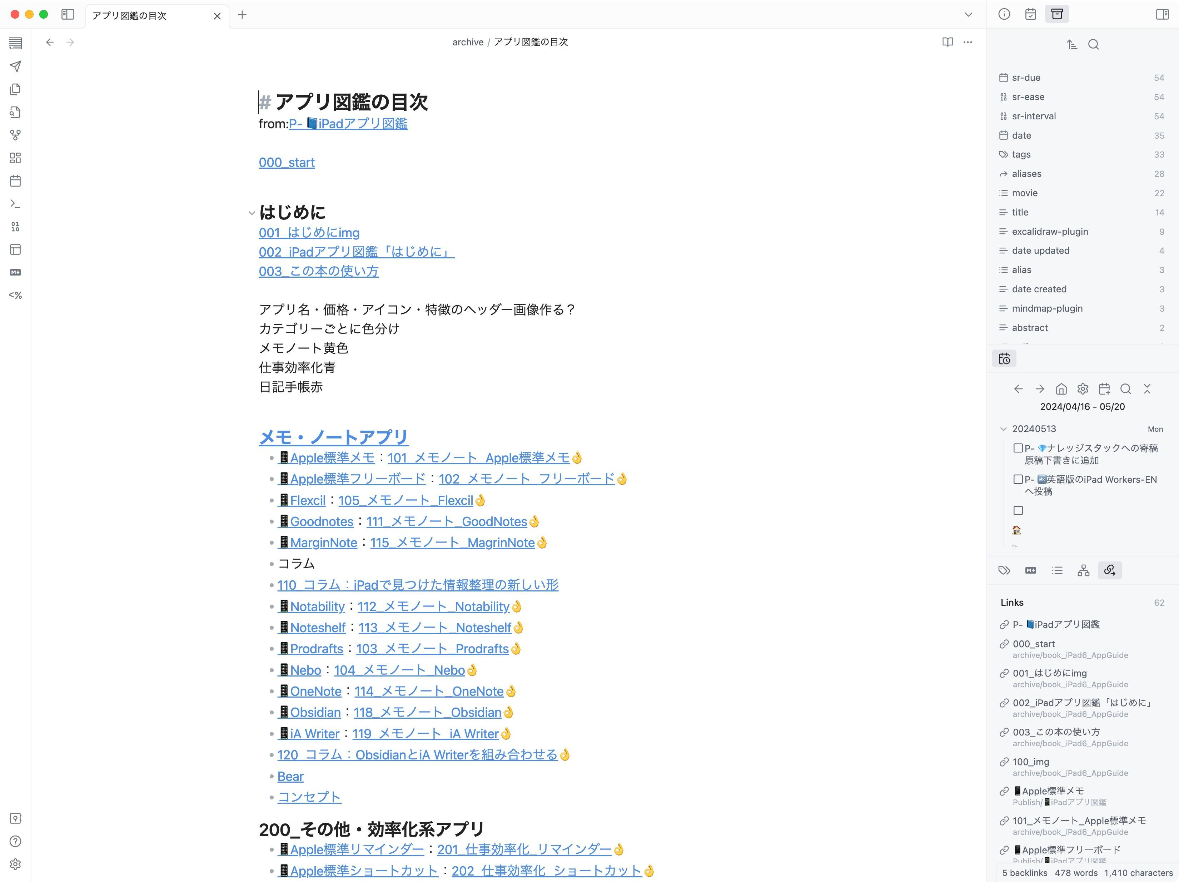Image resolution: width=1179 pixels, height=882 pixels.
Task: Click the command palette terminal icon
Action: pyautogui.click(x=15, y=204)
